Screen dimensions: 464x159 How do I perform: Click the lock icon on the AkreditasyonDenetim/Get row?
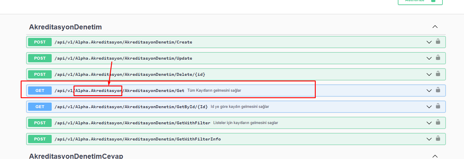pos(438,90)
